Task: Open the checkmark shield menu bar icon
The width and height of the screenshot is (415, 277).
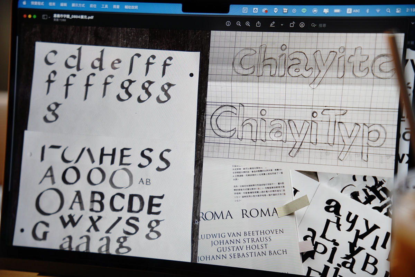Action: click(x=276, y=11)
